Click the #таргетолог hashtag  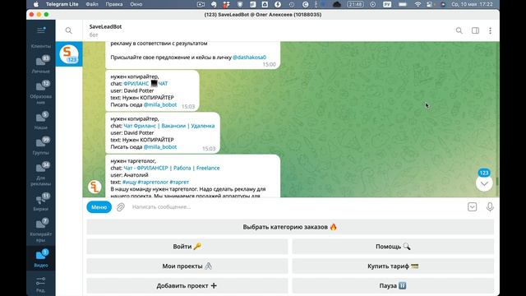pyautogui.click(x=153, y=182)
